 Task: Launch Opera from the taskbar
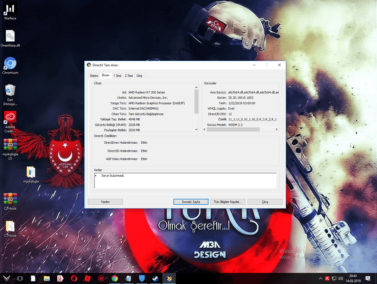click(74, 278)
